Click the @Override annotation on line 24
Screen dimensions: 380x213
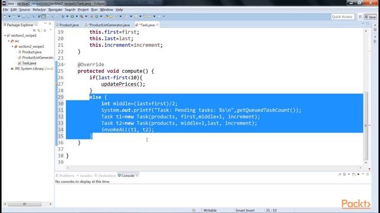91,64
